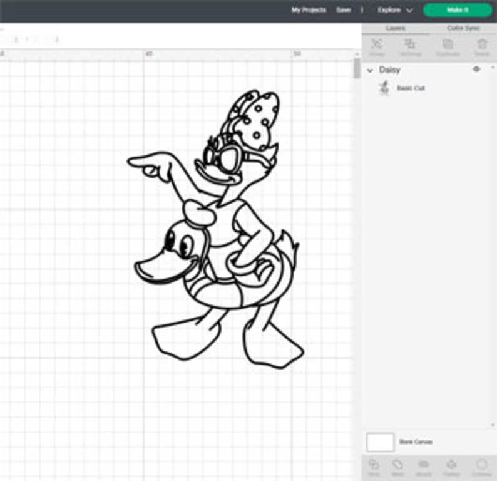
Task: Select the Basic Cut layer thumbnail
Action: pyautogui.click(x=384, y=88)
